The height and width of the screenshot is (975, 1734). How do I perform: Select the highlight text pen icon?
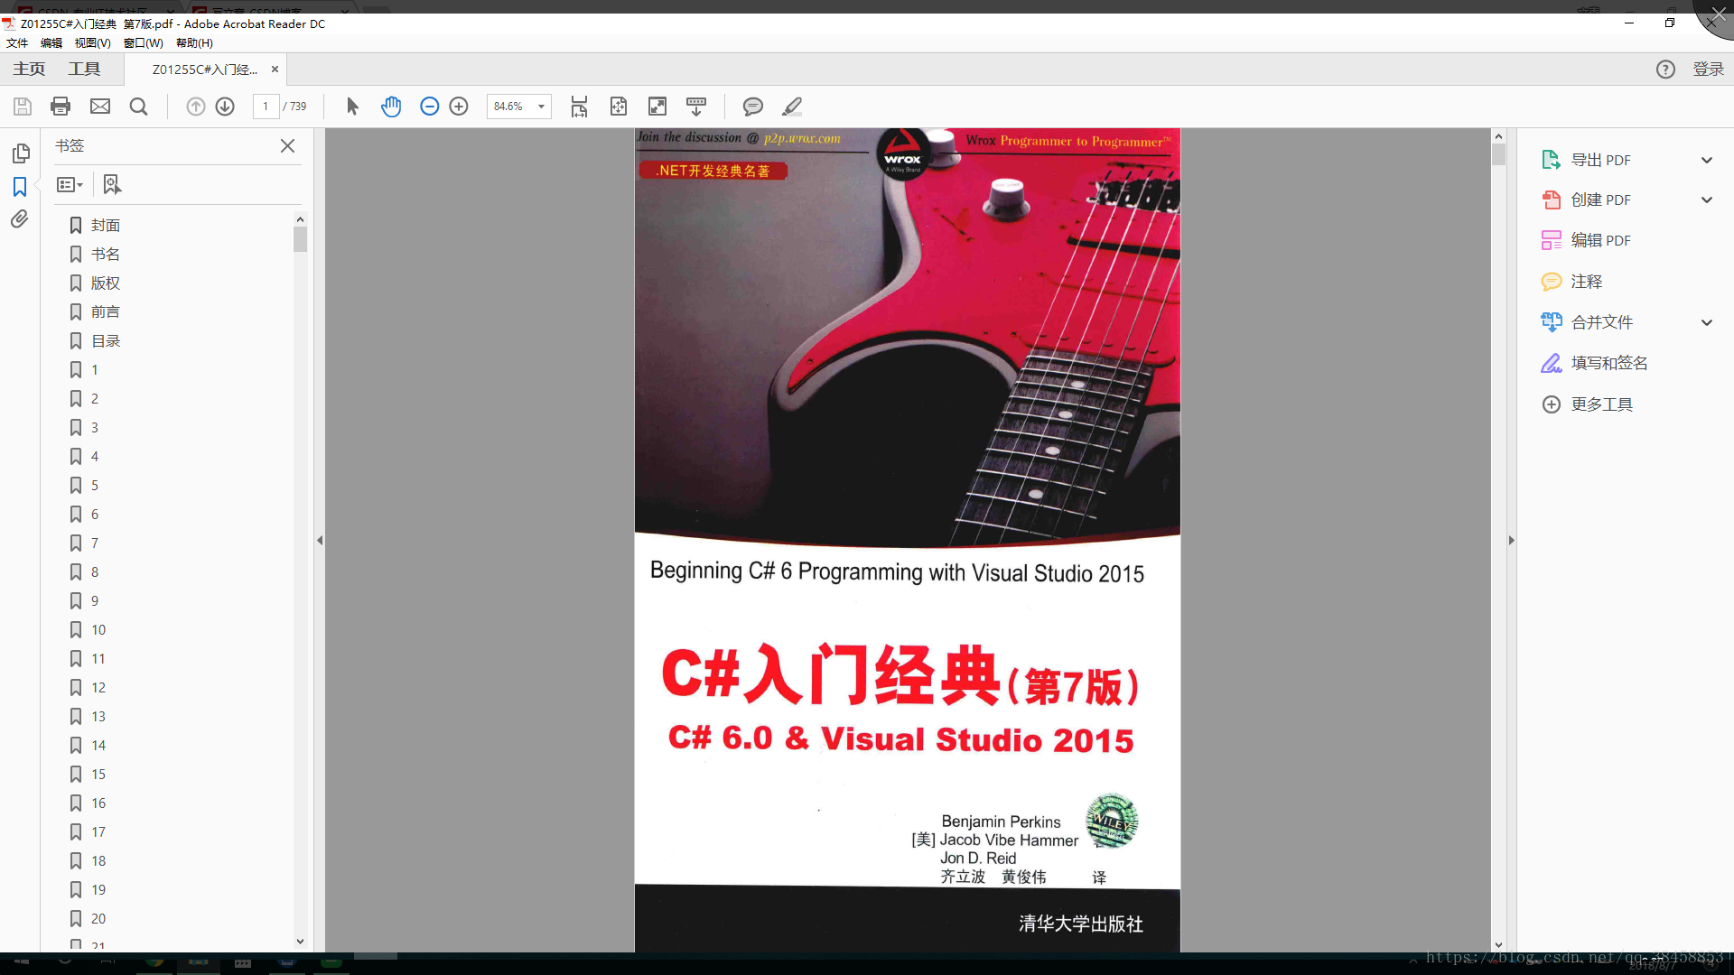pos(792,107)
